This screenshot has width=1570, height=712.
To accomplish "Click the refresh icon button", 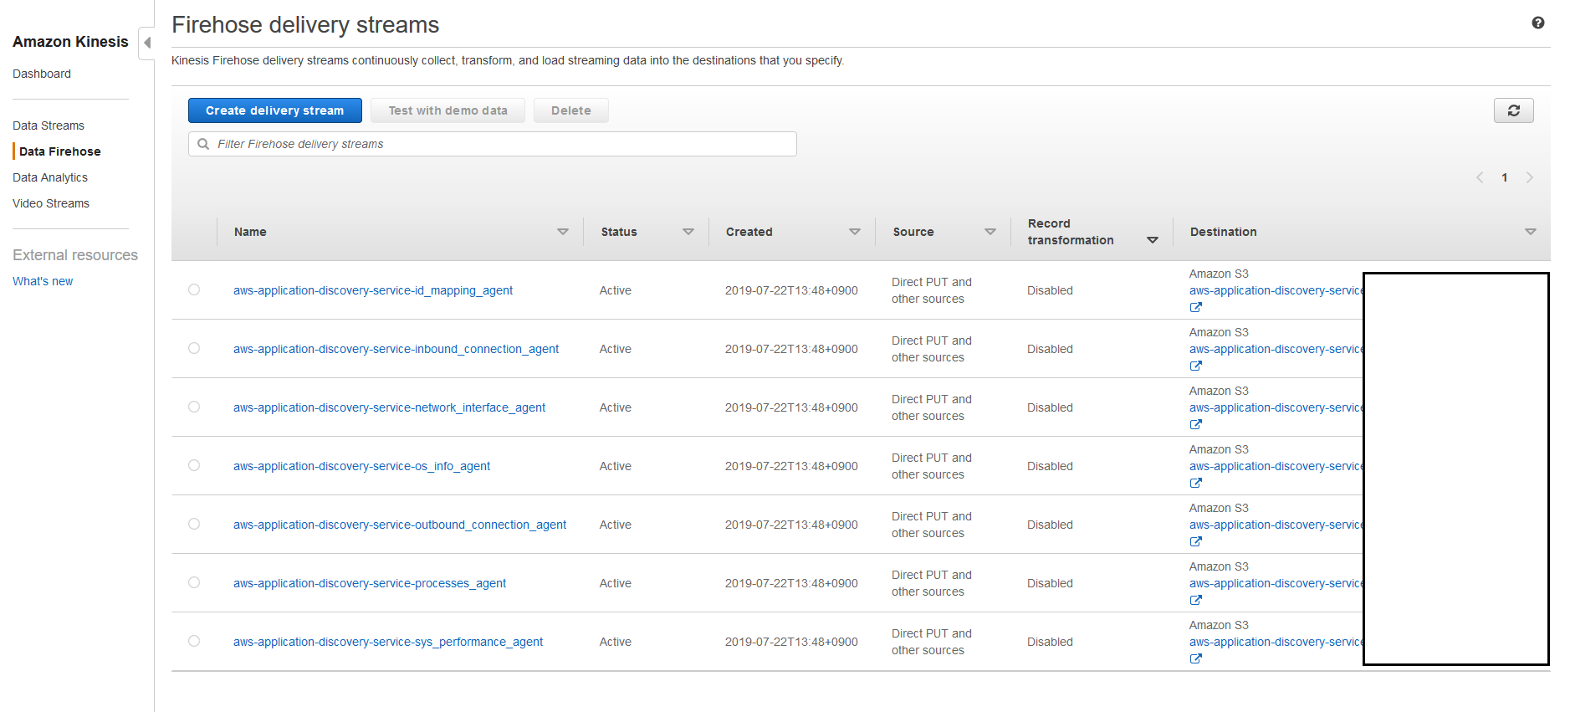I will point(1513,110).
